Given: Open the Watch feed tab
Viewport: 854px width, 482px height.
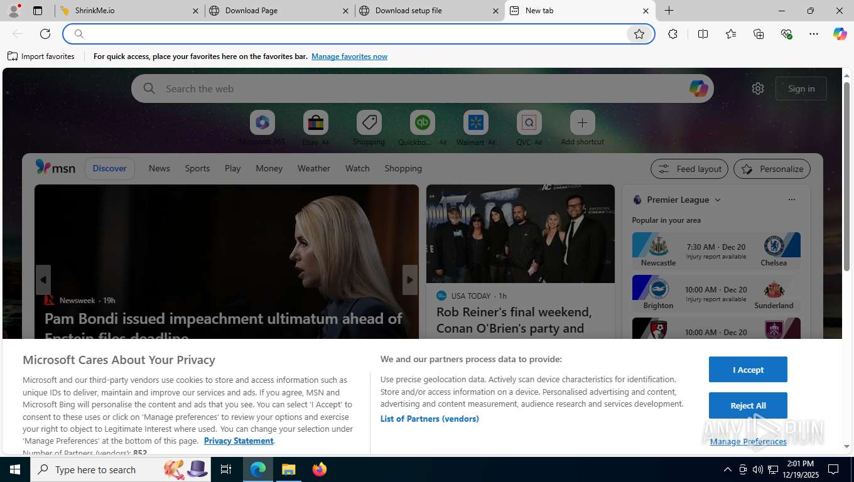Looking at the screenshot, I should click(x=357, y=168).
